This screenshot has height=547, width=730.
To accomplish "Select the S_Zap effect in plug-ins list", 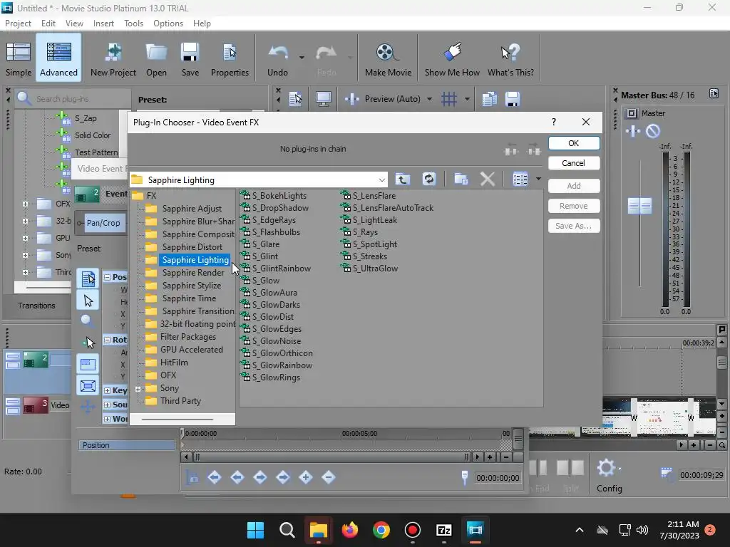I will 86,118.
